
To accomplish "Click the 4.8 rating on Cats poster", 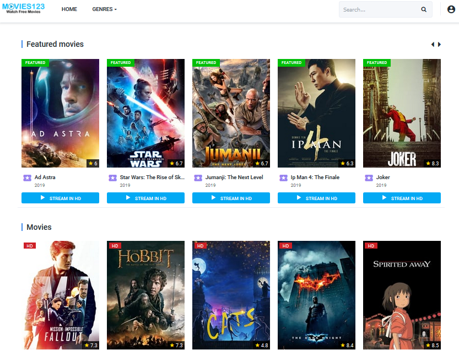I will click(x=262, y=345).
